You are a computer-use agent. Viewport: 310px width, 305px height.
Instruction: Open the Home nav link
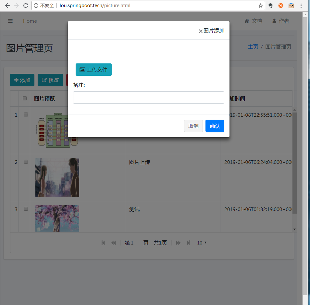coord(30,21)
